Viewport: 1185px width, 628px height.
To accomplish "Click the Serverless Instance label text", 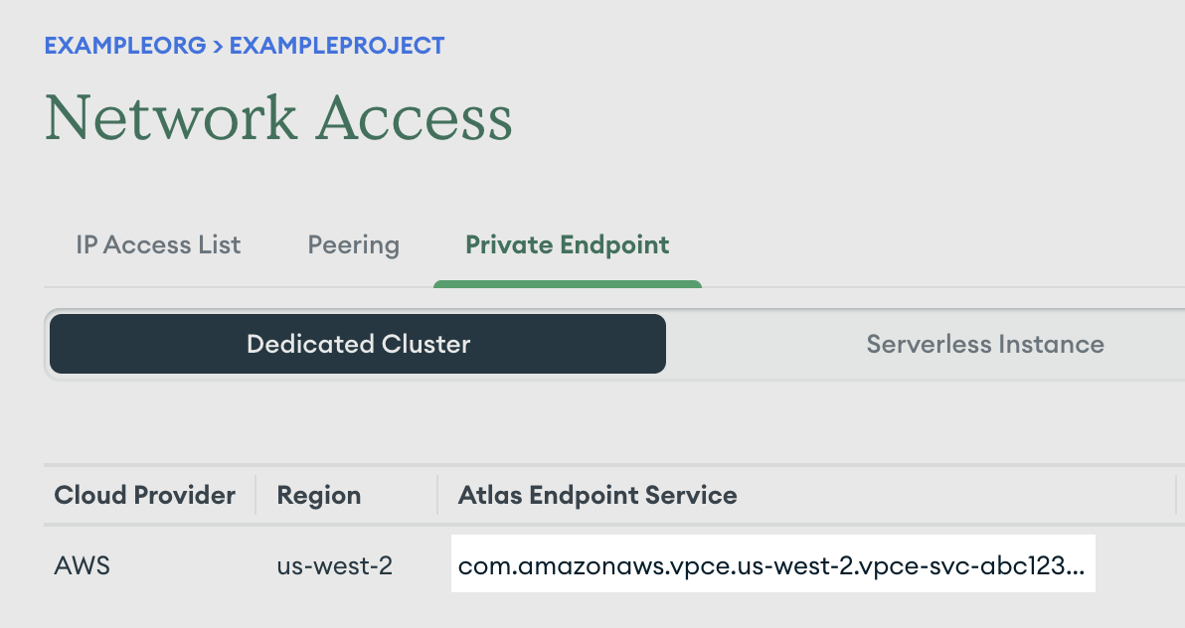I will coord(984,344).
